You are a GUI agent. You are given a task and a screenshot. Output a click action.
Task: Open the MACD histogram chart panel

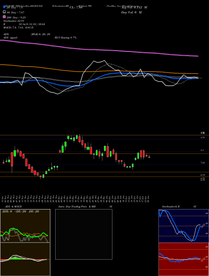[25, 259]
